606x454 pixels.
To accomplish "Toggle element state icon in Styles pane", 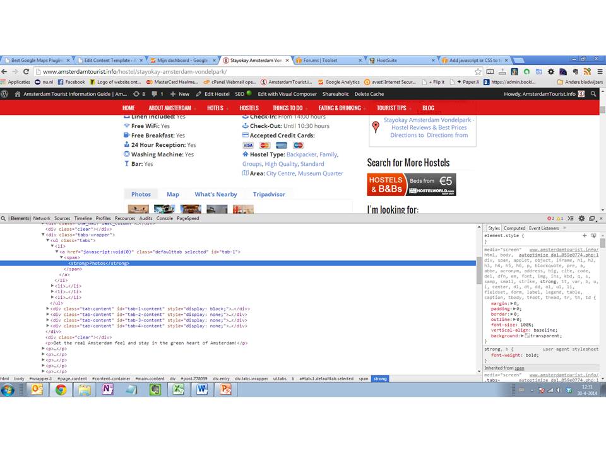I will tap(593, 235).
